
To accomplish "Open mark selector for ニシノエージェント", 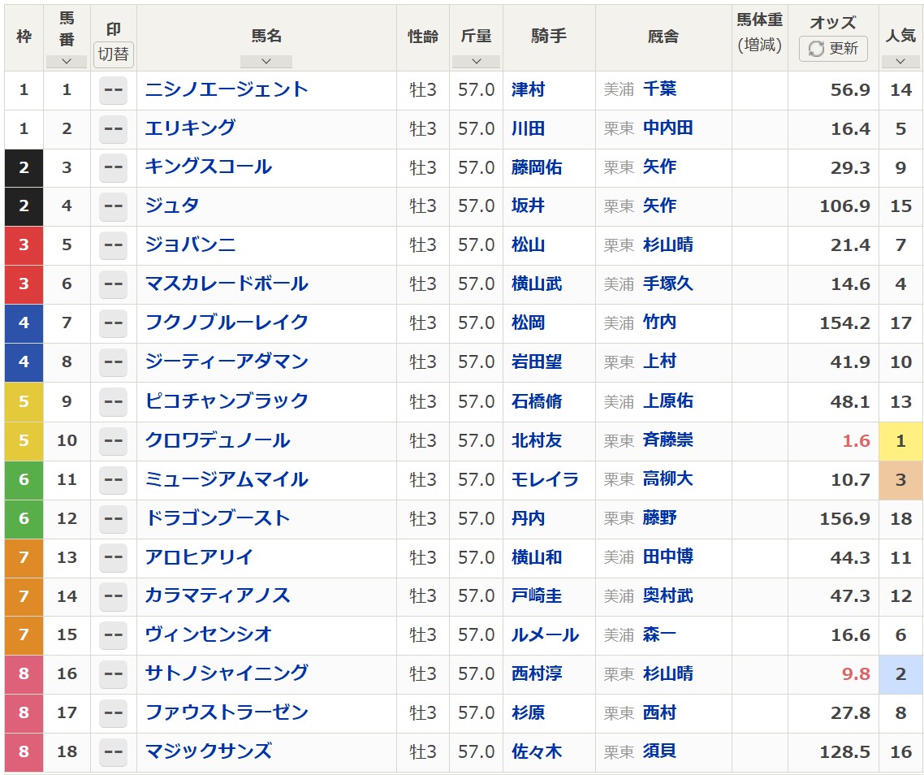I will [113, 90].
